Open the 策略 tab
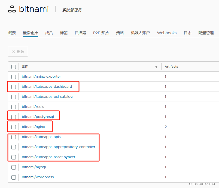Screen dimensions: 219x188 coord(120,33)
